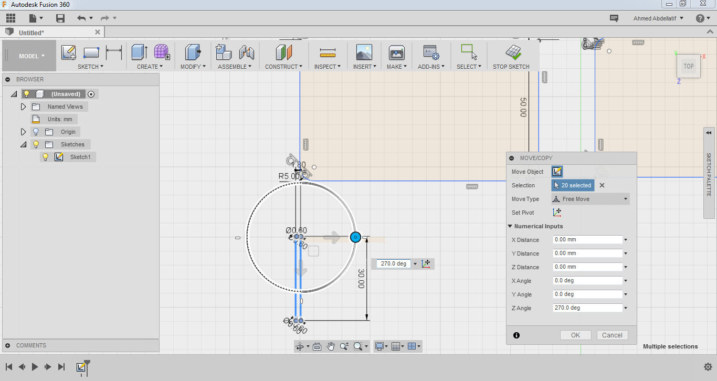
Task: Toggle visibility bulb of Sketches folder
Action: pos(36,144)
